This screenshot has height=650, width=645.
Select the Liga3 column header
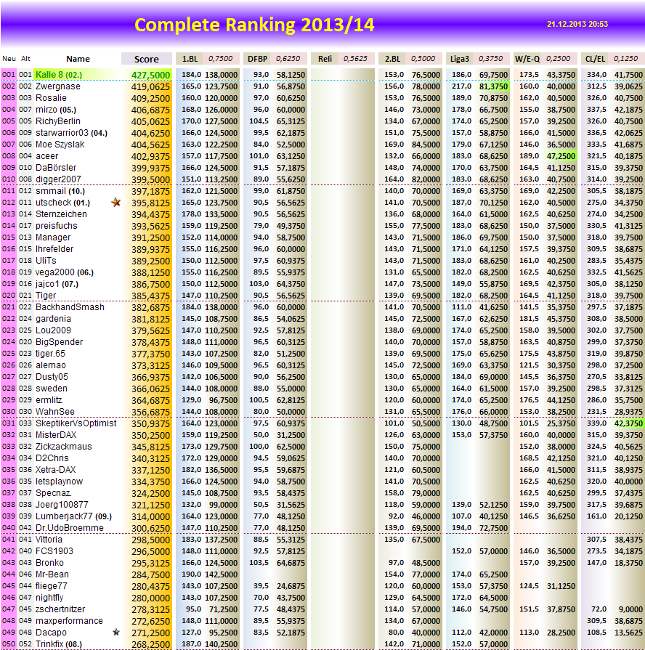click(x=460, y=59)
